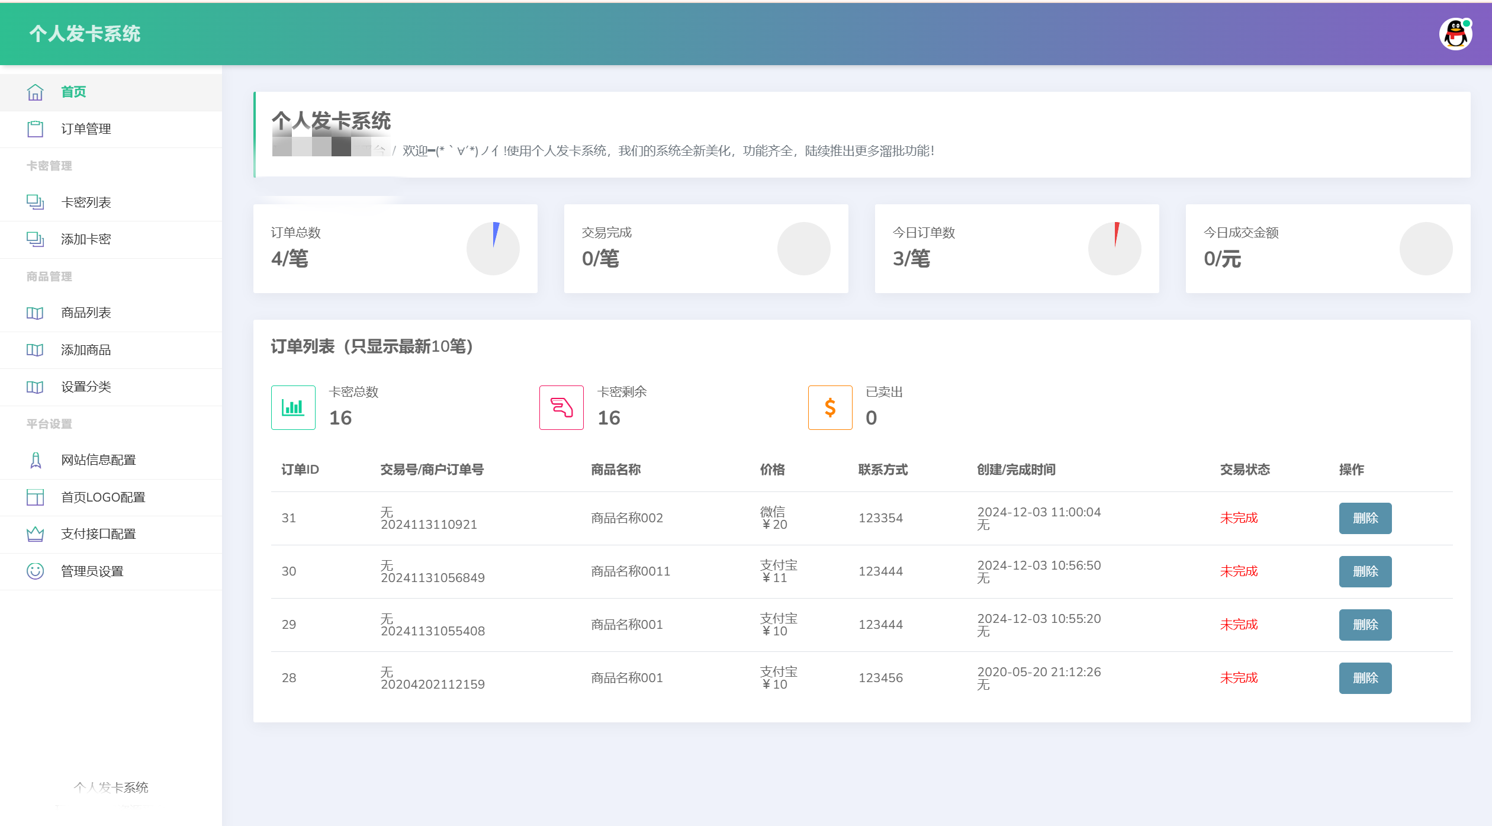Click the 4/笔 order total value
1492x826 pixels.
click(290, 259)
